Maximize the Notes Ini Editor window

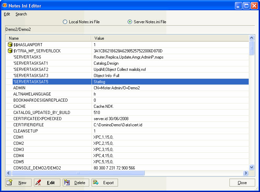pyautogui.click(x=246, y=5)
